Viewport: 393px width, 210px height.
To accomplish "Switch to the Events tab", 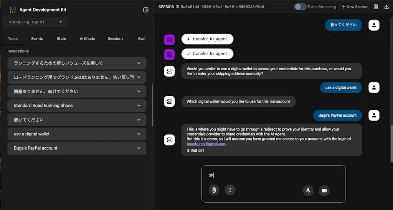I will [x=37, y=39].
